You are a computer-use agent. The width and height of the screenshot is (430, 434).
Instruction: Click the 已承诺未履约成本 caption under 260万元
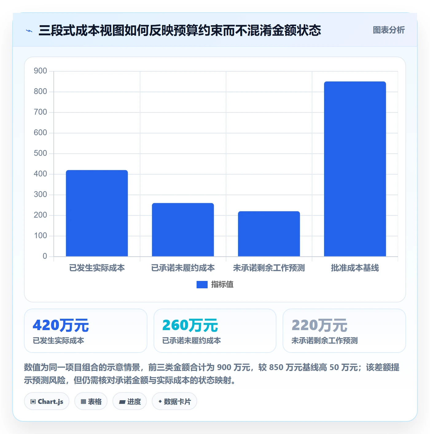pyautogui.click(x=192, y=341)
